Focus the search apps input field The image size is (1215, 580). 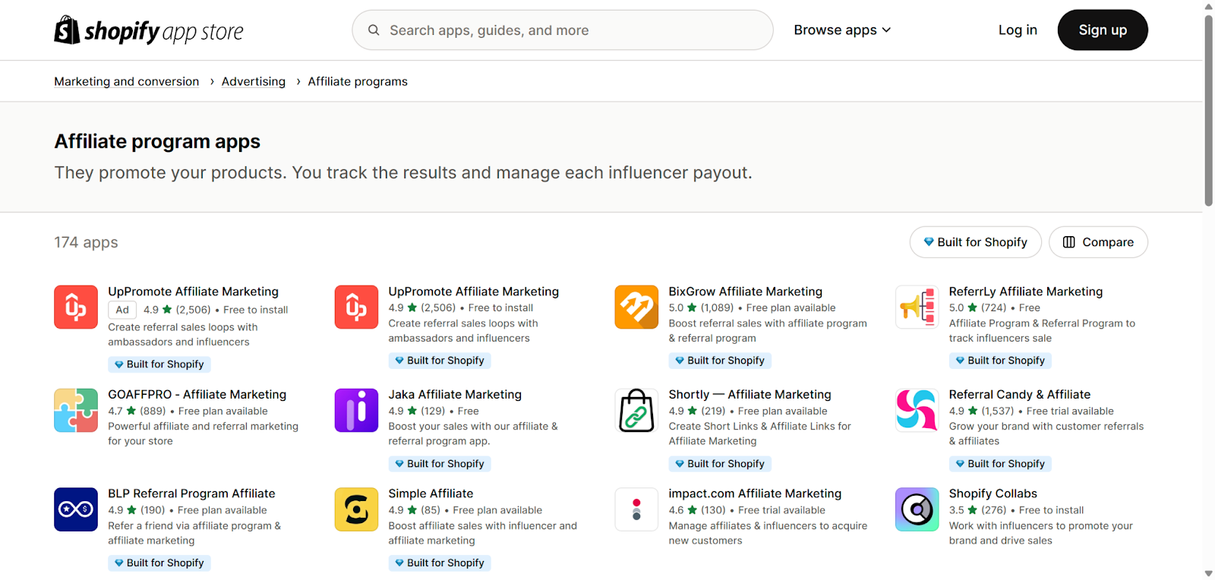pyautogui.click(x=563, y=30)
